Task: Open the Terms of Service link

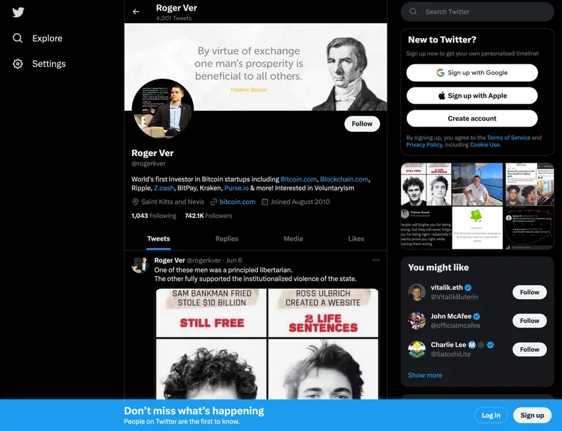Action: 508,138
